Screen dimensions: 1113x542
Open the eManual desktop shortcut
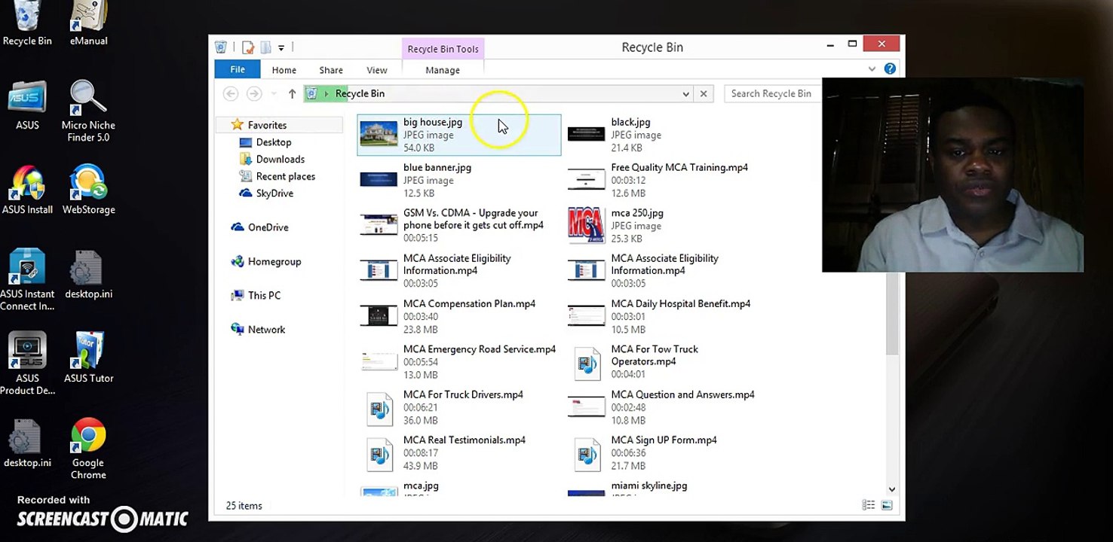[x=89, y=24]
